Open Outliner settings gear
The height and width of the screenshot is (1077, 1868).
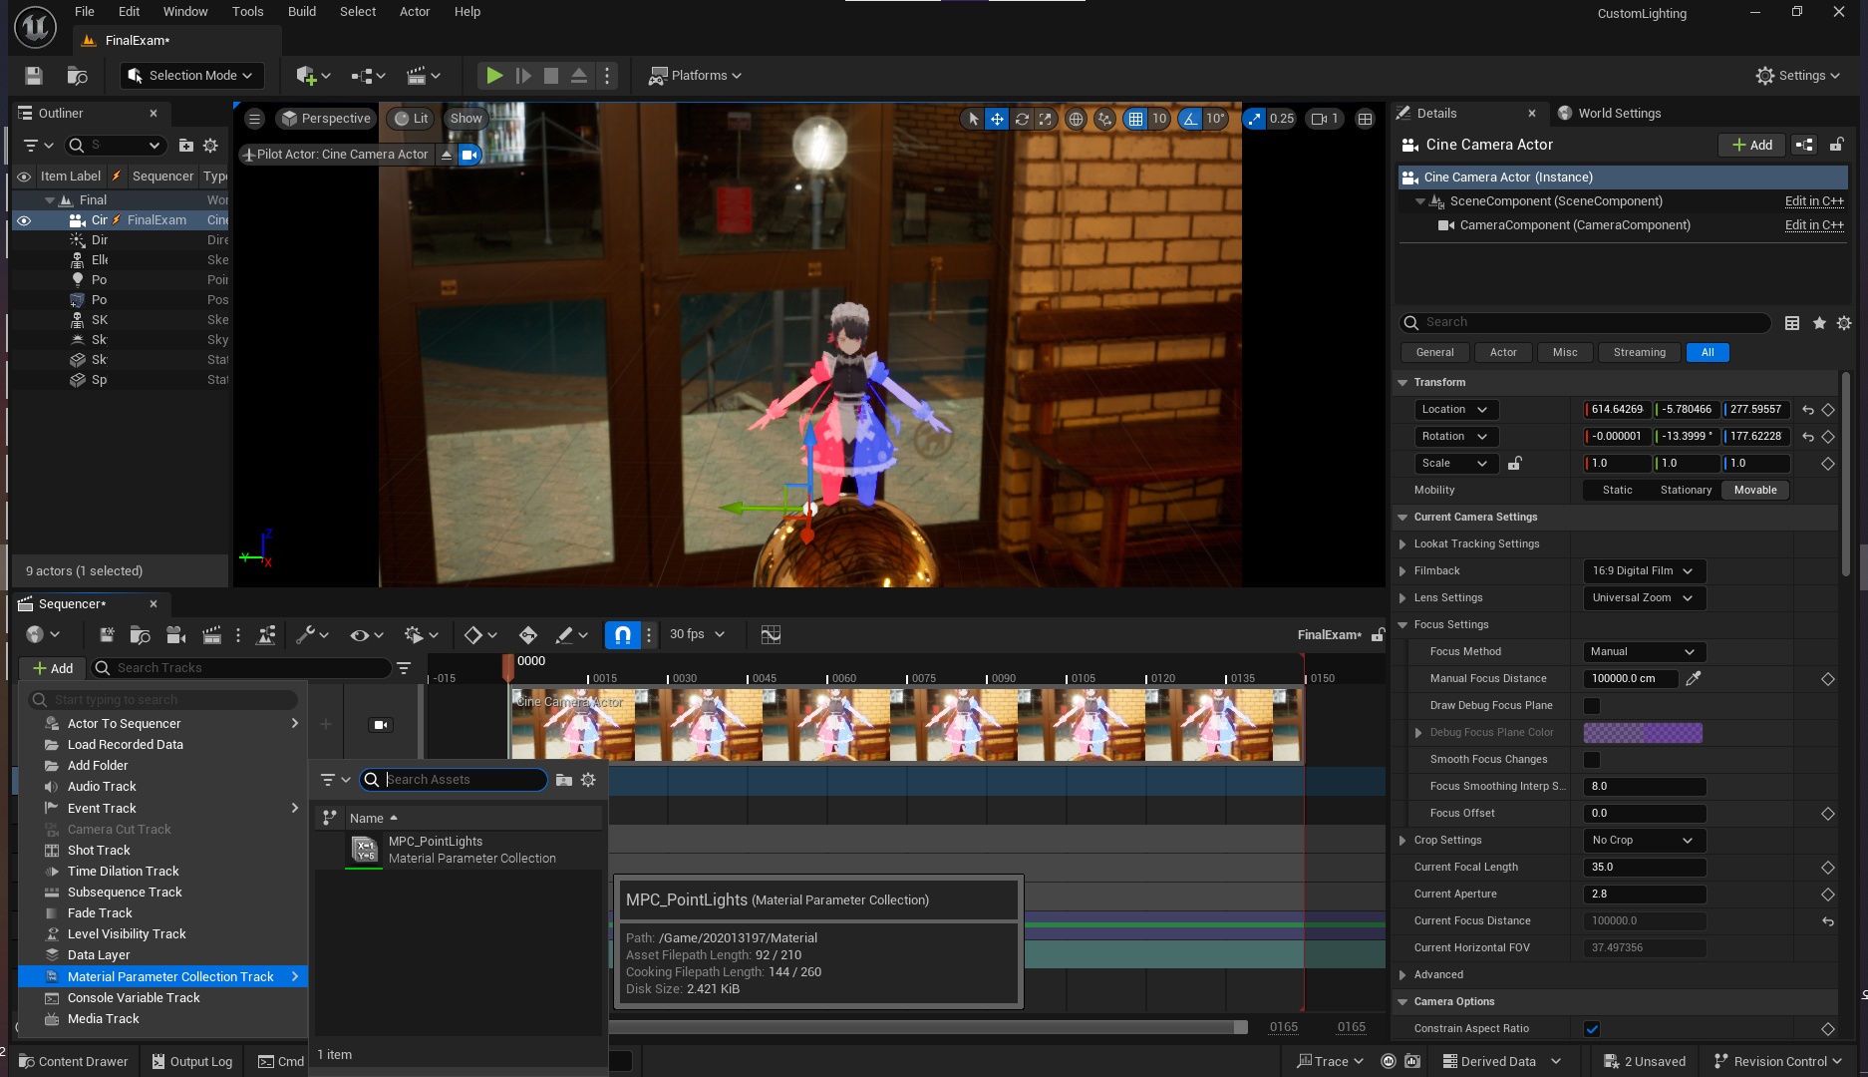(210, 146)
